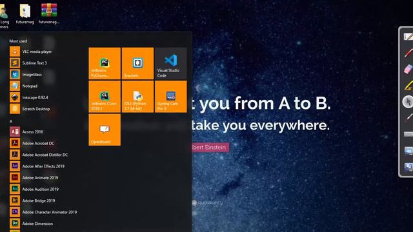Launch Adobe Character Animator 2019

(43, 212)
